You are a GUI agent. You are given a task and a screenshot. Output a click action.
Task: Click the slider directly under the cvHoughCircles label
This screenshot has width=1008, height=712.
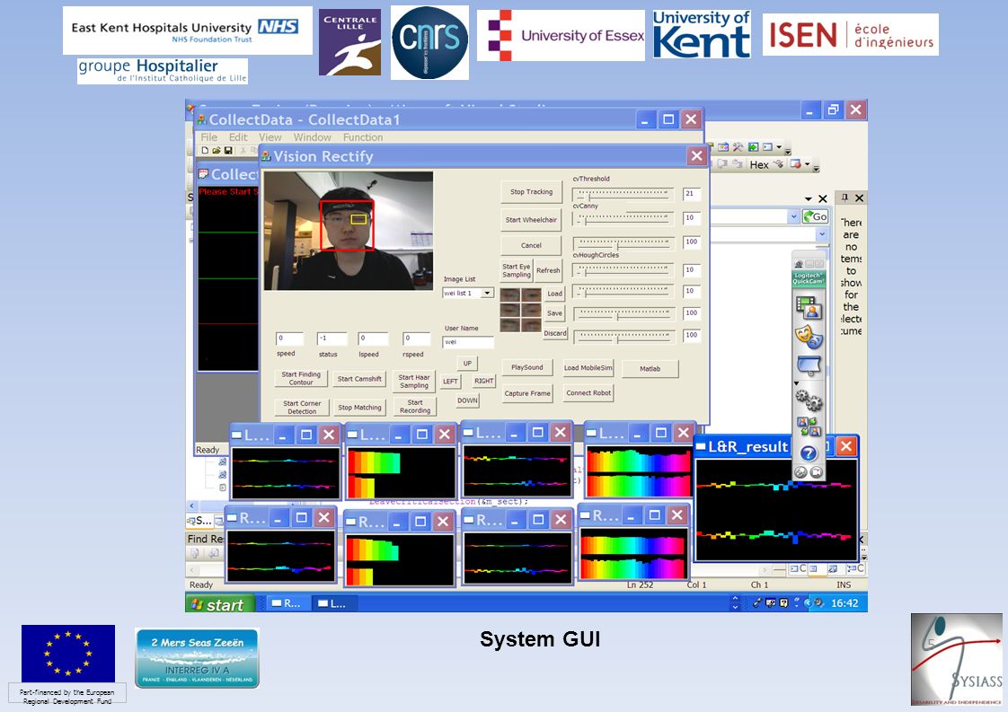[623, 271]
